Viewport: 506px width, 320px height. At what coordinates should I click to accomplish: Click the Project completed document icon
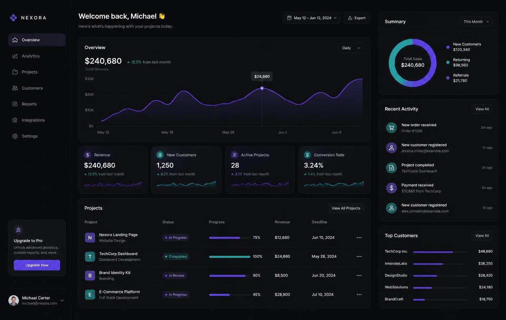(x=391, y=168)
